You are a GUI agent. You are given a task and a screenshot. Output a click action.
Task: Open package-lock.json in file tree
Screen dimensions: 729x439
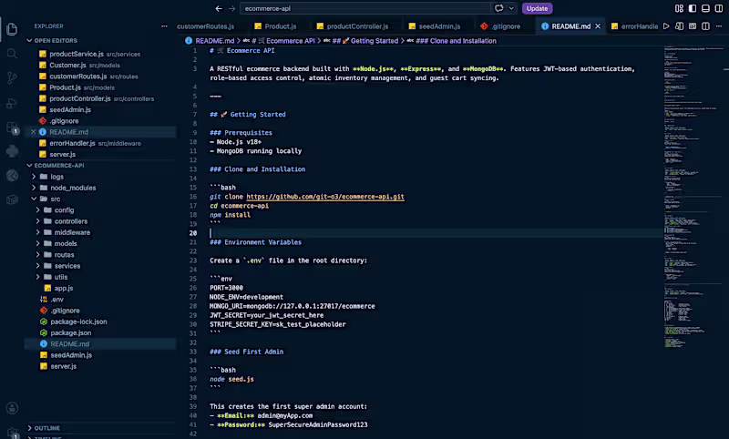pyautogui.click(x=78, y=322)
